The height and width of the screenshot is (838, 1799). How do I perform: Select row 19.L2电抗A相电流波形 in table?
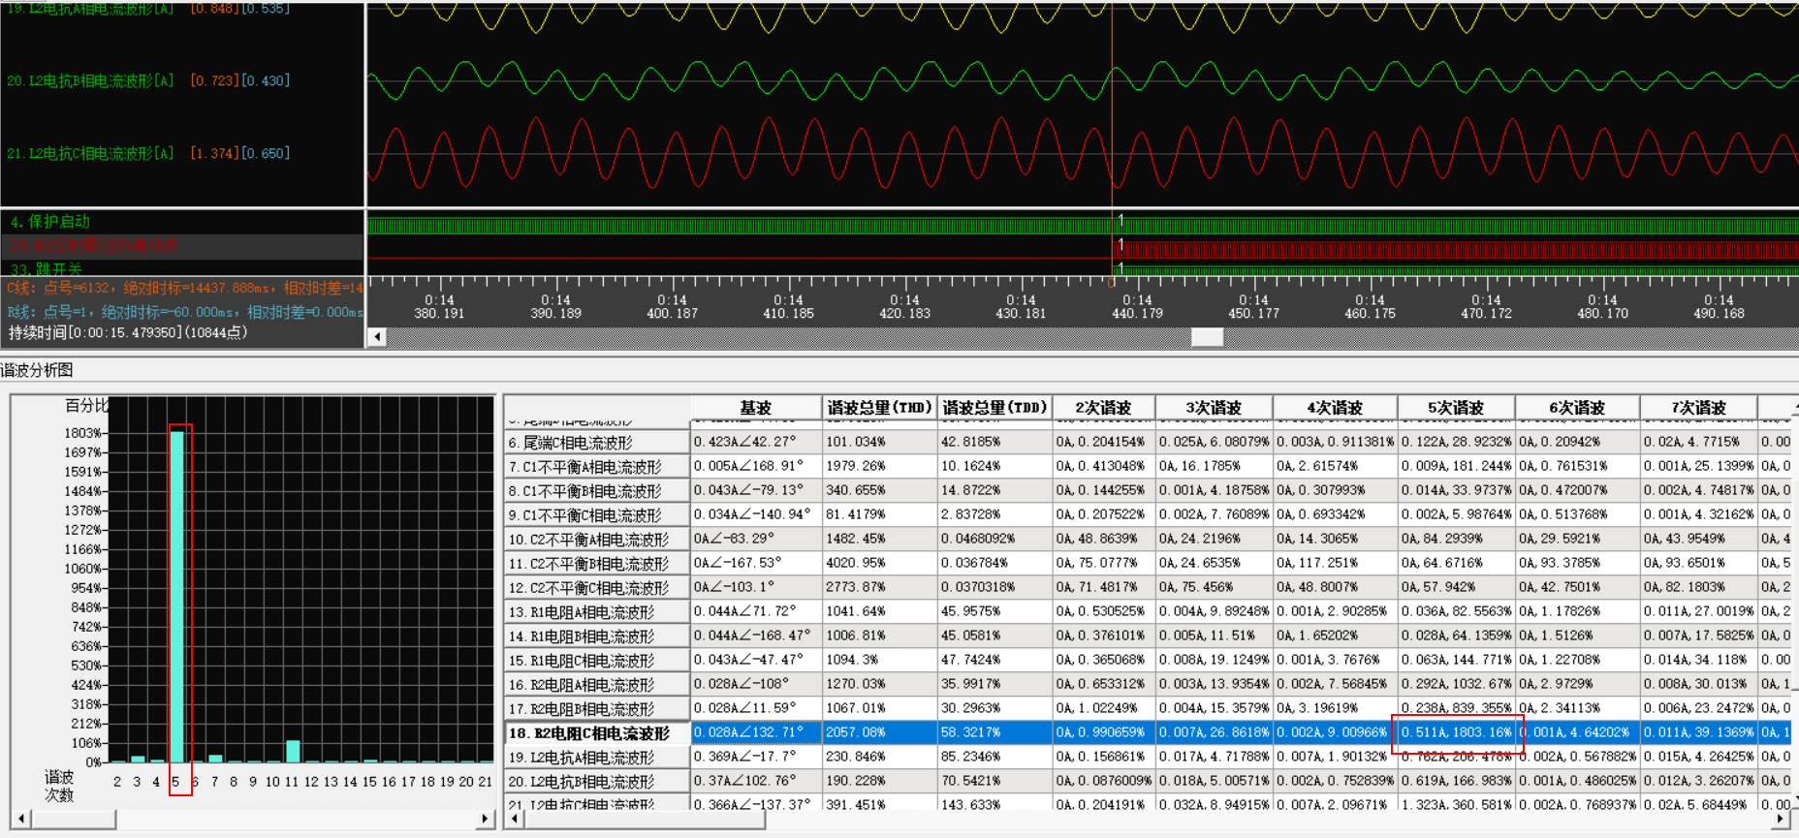[x=597, y=758]
